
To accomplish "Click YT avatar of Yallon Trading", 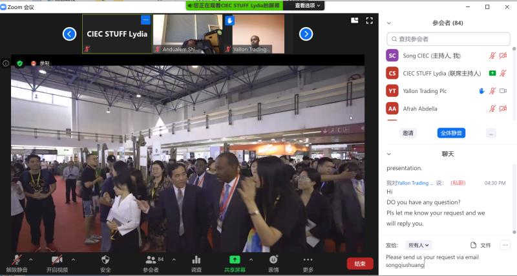I will tap(392, 91).
